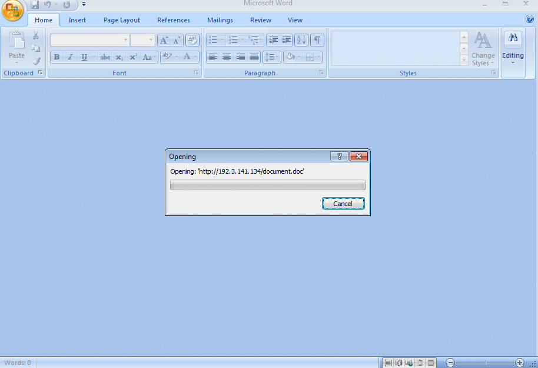The image size is (538, 368).
Task: Switch to the References tab
Action: 174,20
